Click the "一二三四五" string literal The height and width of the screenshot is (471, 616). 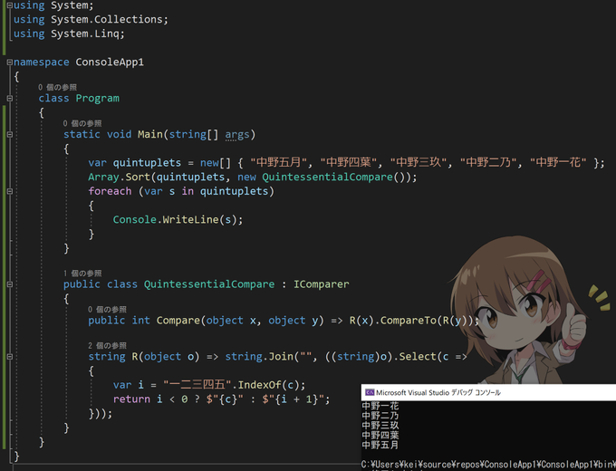pyautogui.click(x=197, y=385)
